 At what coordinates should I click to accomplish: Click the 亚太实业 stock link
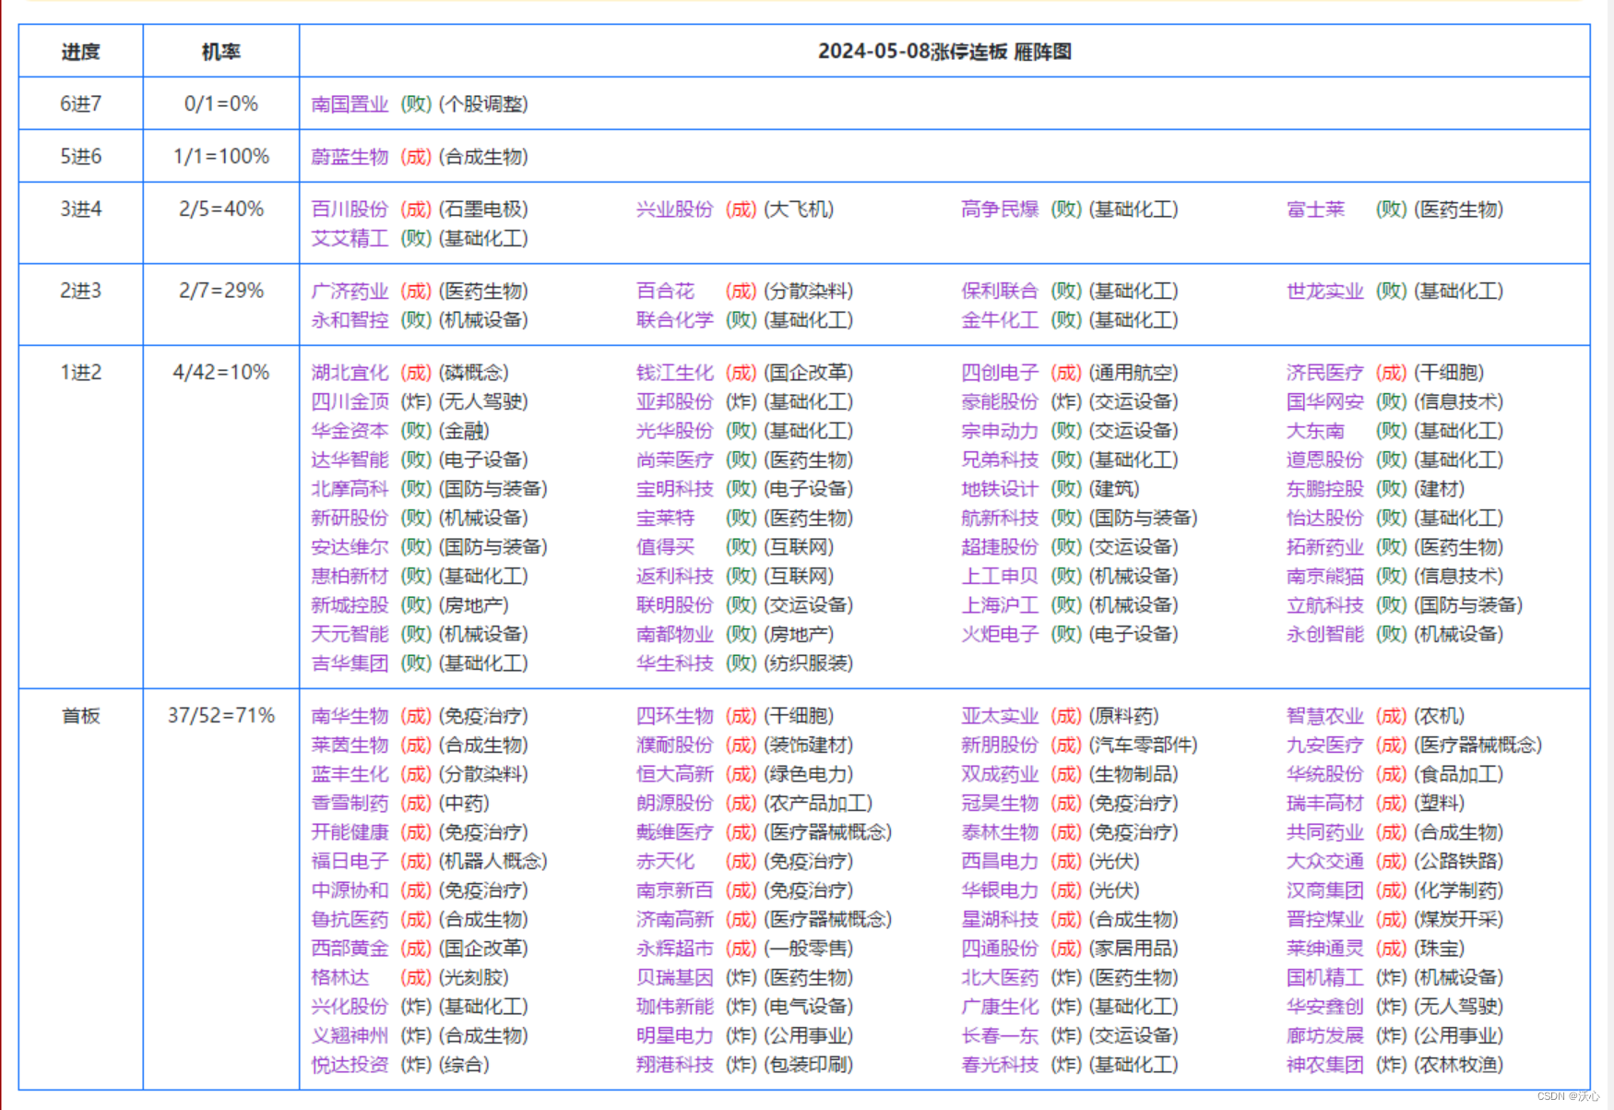1000,716
